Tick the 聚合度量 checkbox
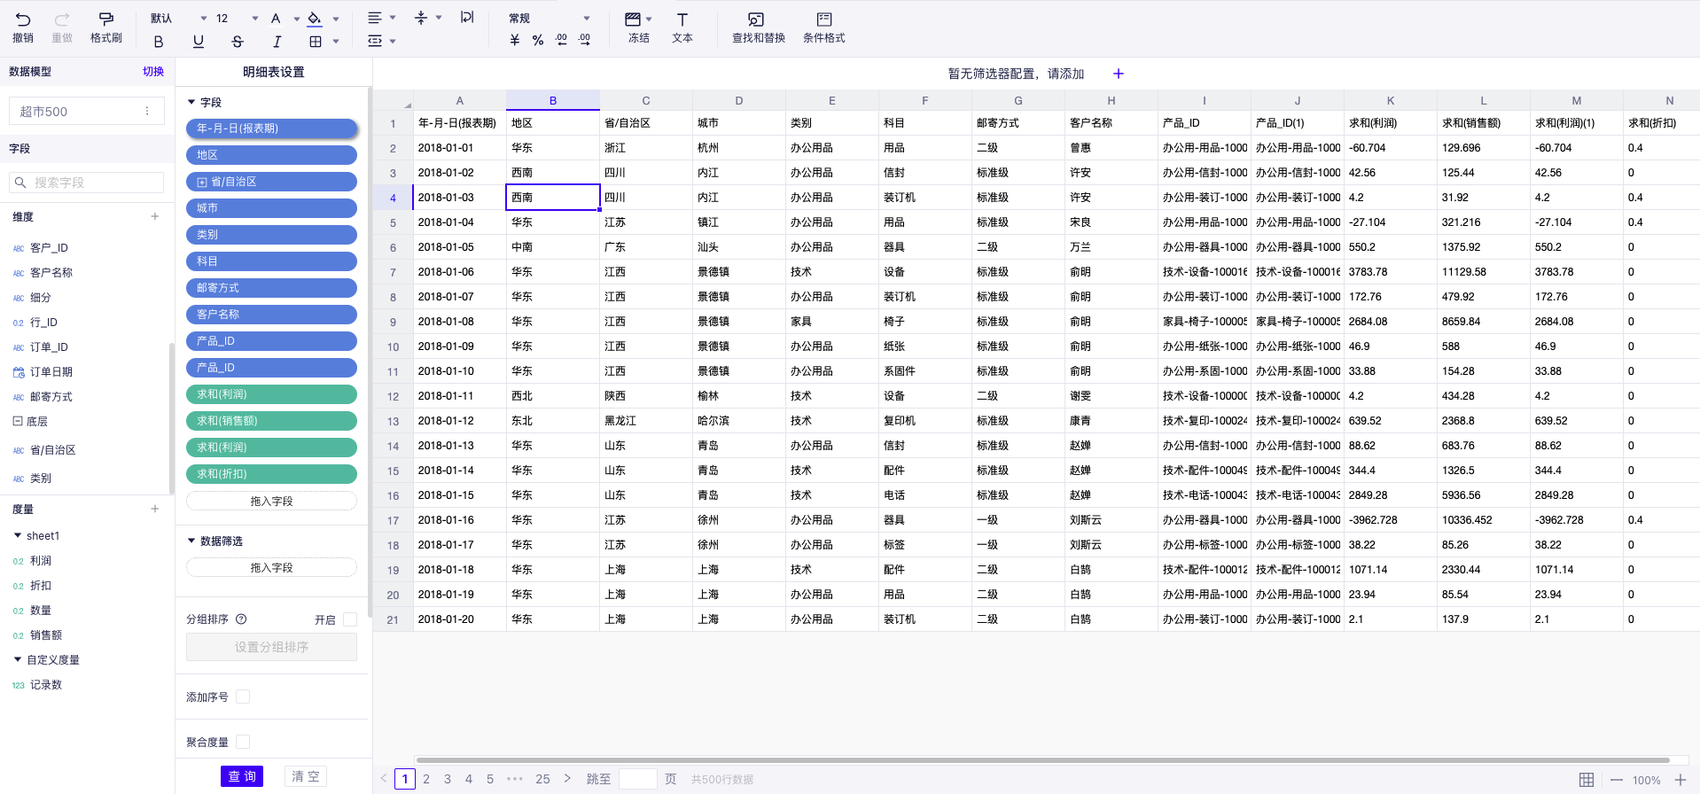 tap(243, 742)
